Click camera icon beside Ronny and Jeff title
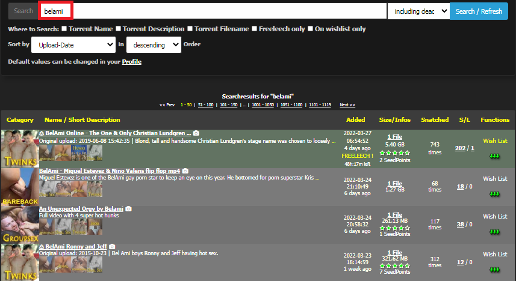 coord(112,246)
